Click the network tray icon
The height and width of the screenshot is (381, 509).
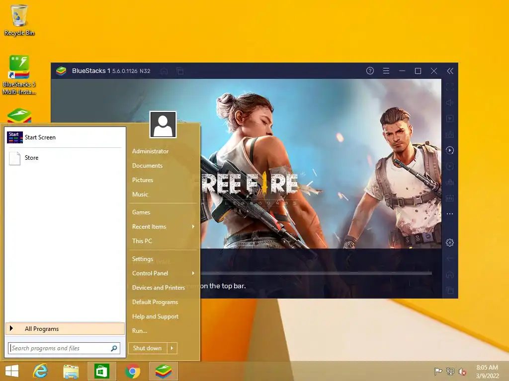(x=450, y=372)
